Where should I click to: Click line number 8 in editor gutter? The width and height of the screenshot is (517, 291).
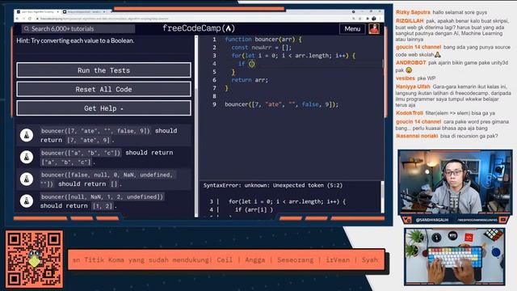pyautogui.click(x=214, y=96)
